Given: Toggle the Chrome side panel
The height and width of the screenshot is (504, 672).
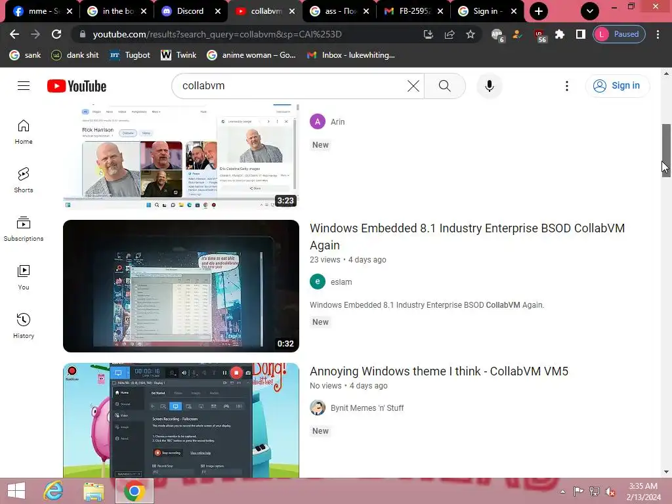Looking at the screenshot, I should point(580,34).
